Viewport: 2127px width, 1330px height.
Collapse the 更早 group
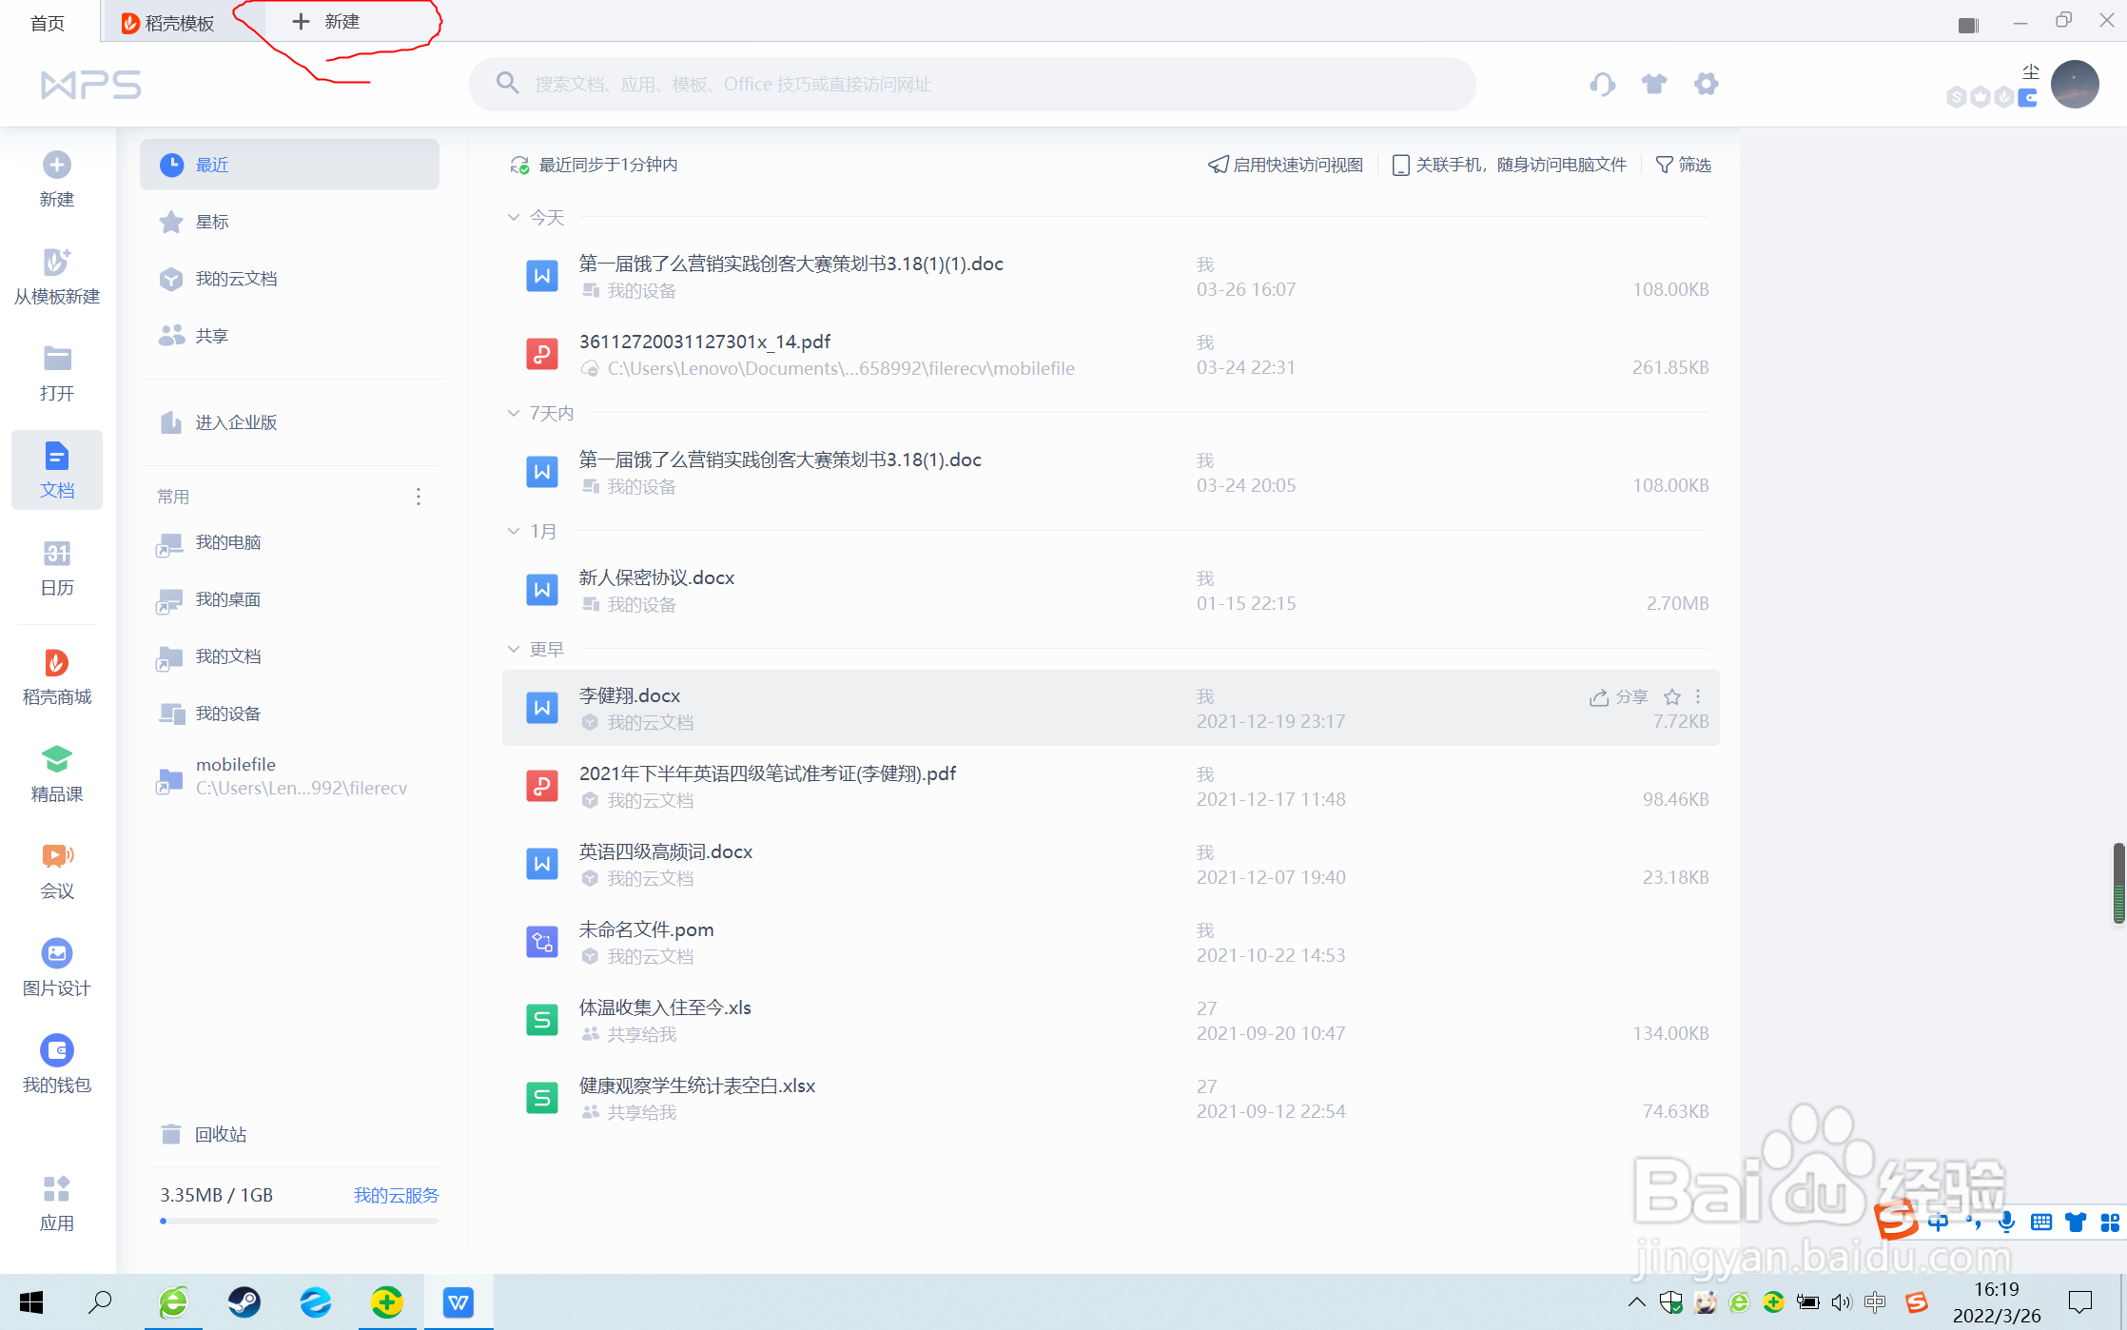tap(514, 649)
